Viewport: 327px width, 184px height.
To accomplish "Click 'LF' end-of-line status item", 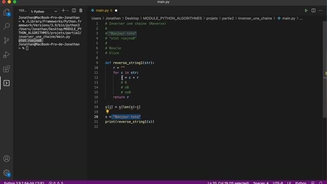I will click(289, 182).
